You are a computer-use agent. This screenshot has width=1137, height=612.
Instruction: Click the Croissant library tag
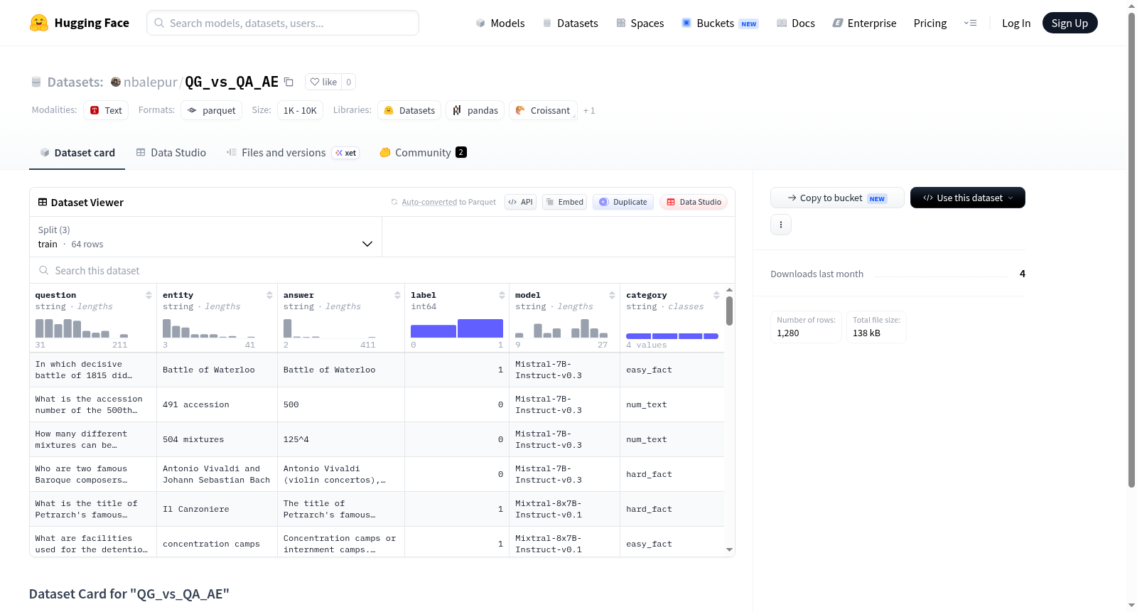tap(543, 110)
